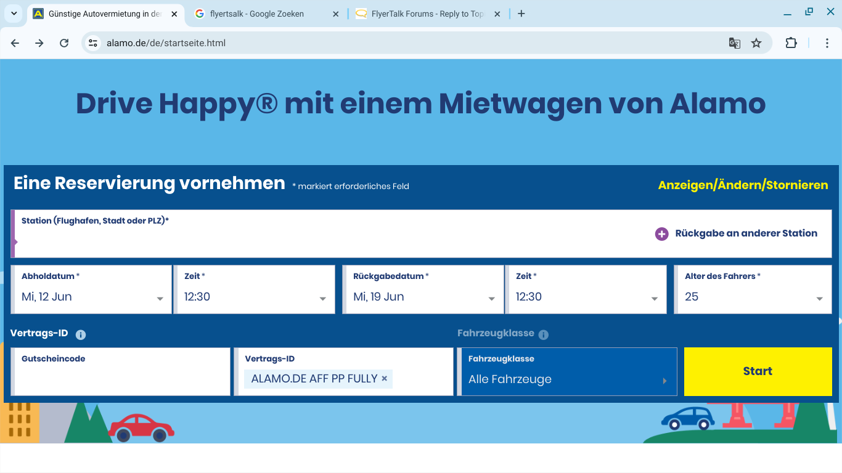Remove the ALAMO.DE AFF PP FULLY tag
Image resolution: width=842 pixels, height=473 pixels.
[385, 379]
